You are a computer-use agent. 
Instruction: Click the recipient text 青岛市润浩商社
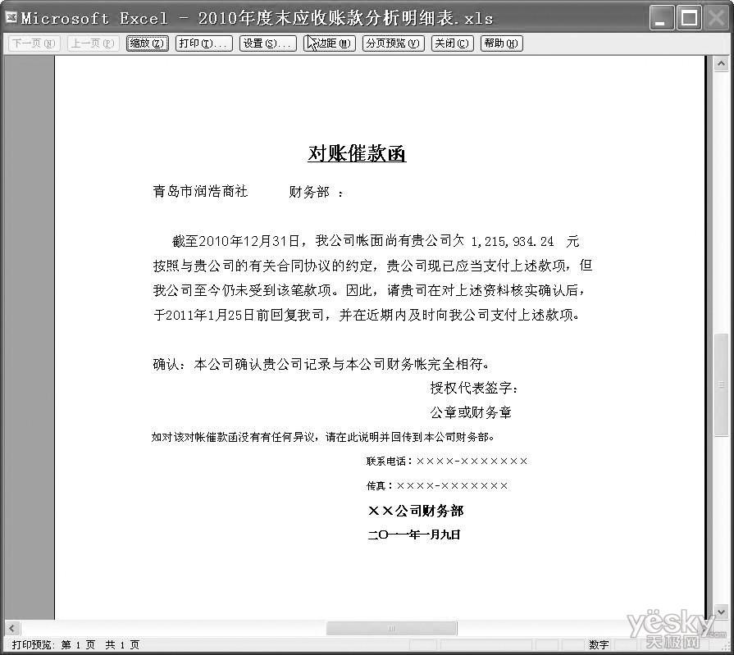click(x=200, y=191)
